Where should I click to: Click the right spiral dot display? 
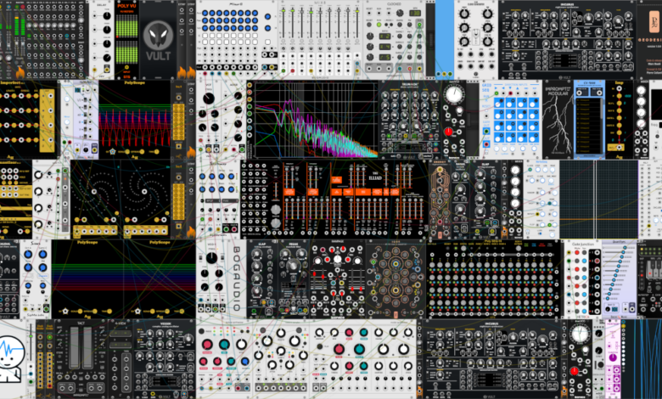click(x=145, y=191)
